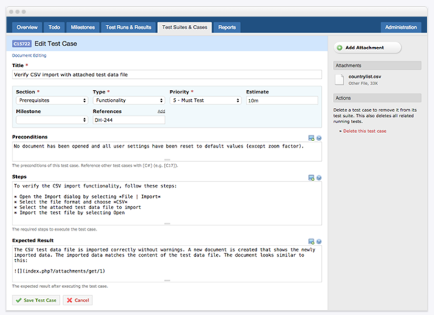Screen dimensions: 434x315
Task: Click the Steps insert image icon
Action: click(x=311, y=178)
